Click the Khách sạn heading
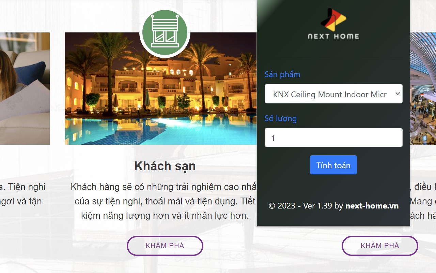Image resolution: width=436 pixels, height=273 pixels. (x=165, y=166)
